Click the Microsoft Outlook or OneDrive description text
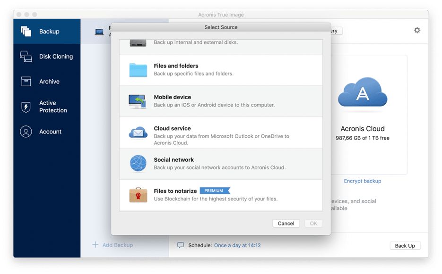442x274 pixels. (x=222, y=139)
